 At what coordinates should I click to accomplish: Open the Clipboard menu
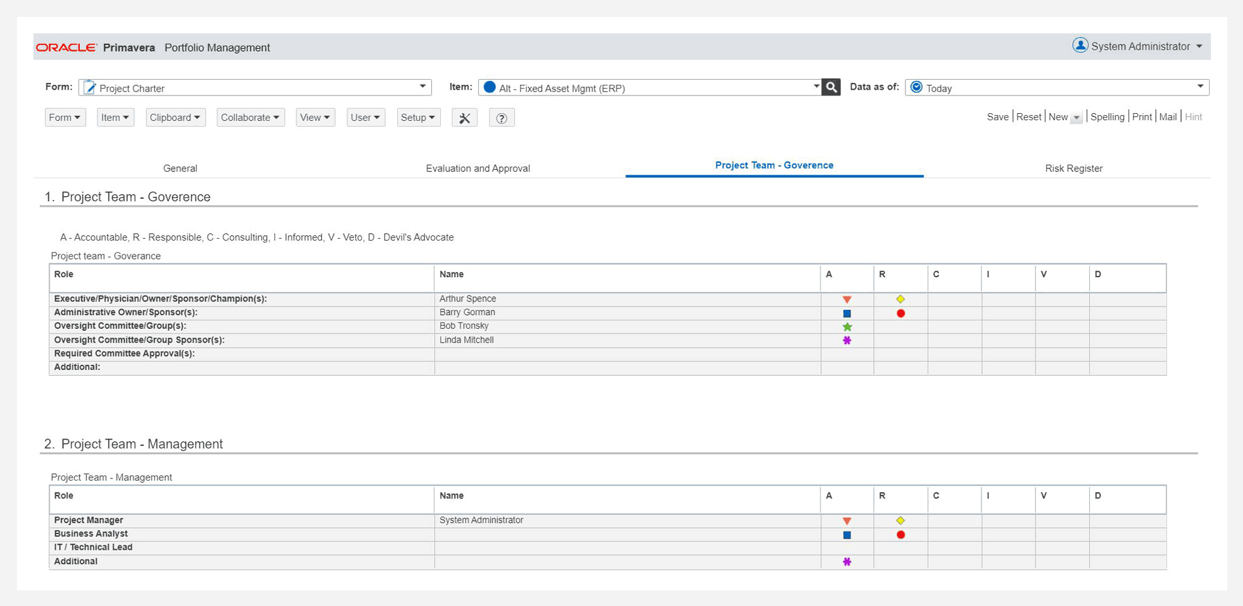click(175, 118)
